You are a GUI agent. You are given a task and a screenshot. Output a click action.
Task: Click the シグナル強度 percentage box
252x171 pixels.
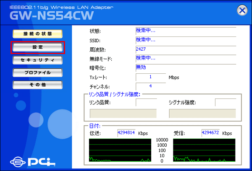(x=226, y=102)
